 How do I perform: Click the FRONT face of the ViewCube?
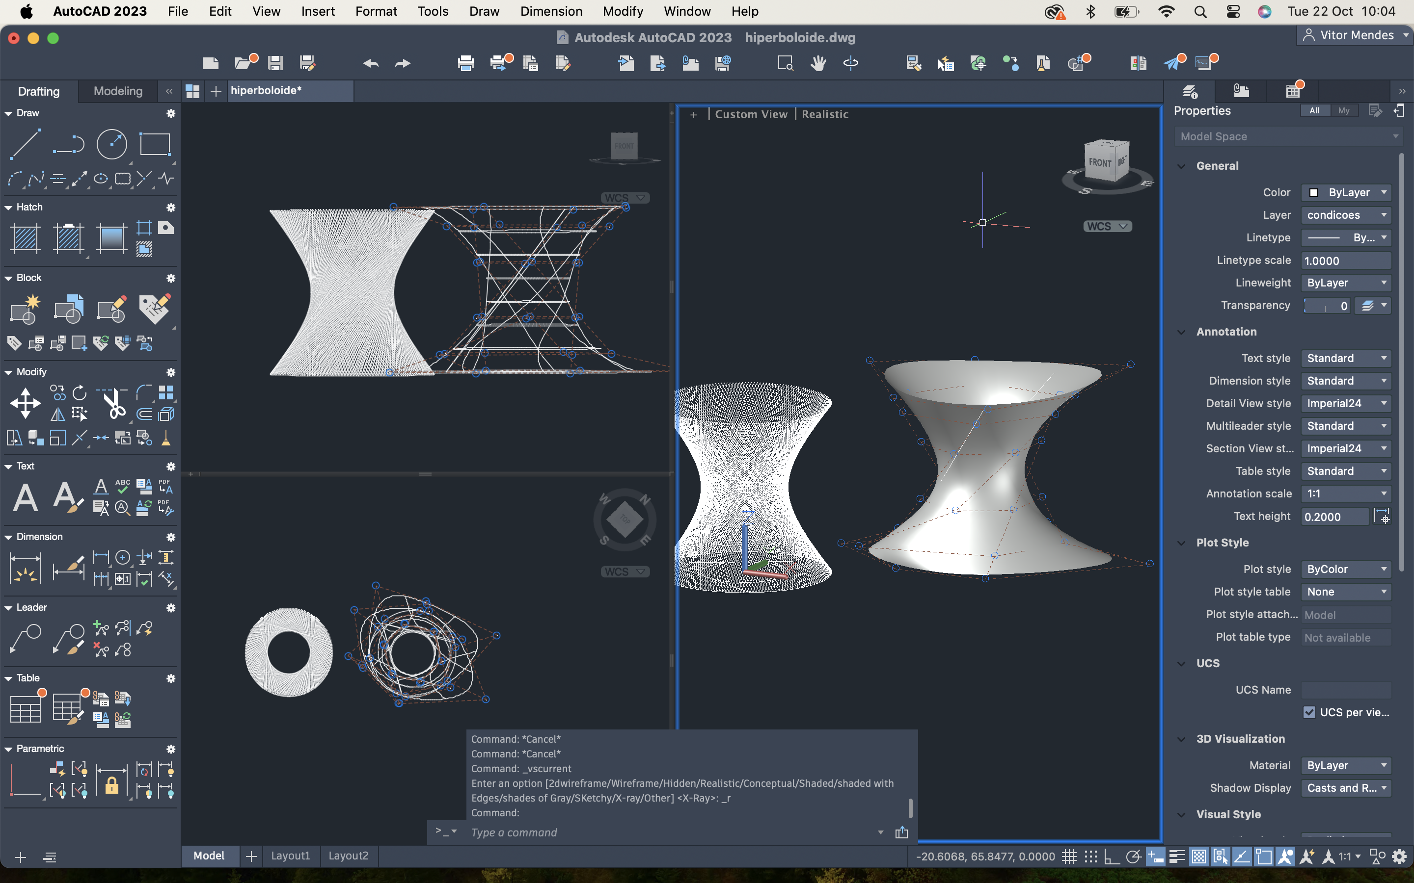1100,163
